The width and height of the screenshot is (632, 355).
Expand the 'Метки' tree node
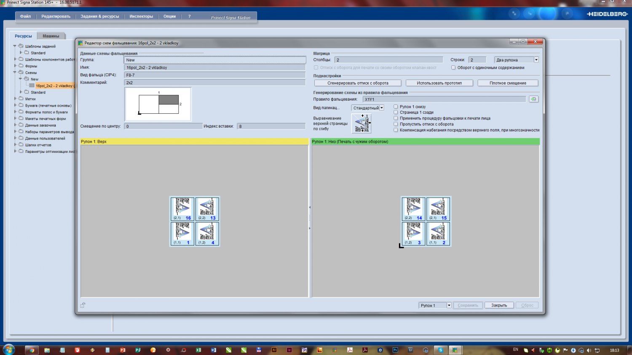(x=15, y=99)
